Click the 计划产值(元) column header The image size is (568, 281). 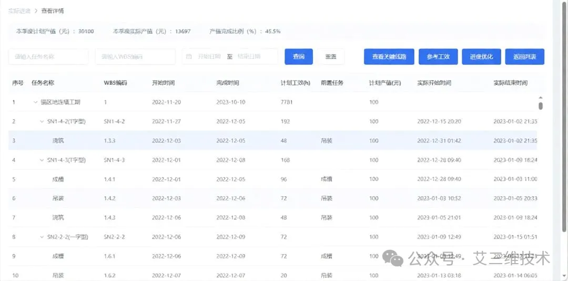coord(385,83)
